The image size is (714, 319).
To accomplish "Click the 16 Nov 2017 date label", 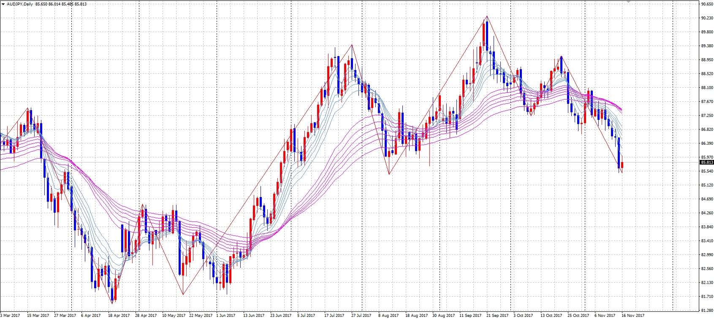I will tap(633, 316).
